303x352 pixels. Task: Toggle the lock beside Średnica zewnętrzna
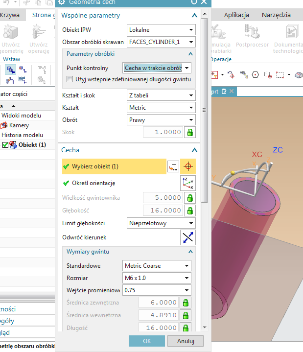[186, 303]
